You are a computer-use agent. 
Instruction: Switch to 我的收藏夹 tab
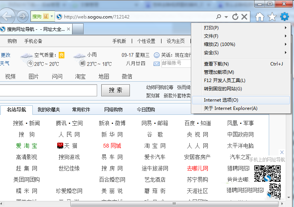click(x=49, y=110)
